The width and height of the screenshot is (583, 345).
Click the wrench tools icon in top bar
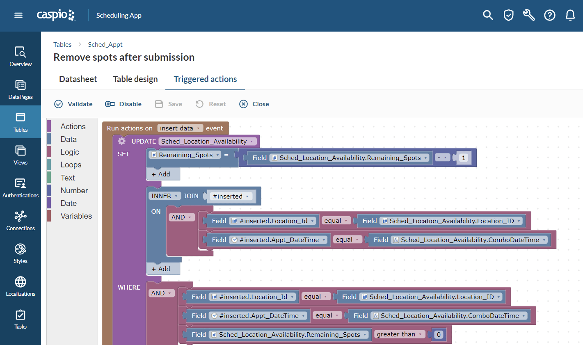[x=529, y=15]
